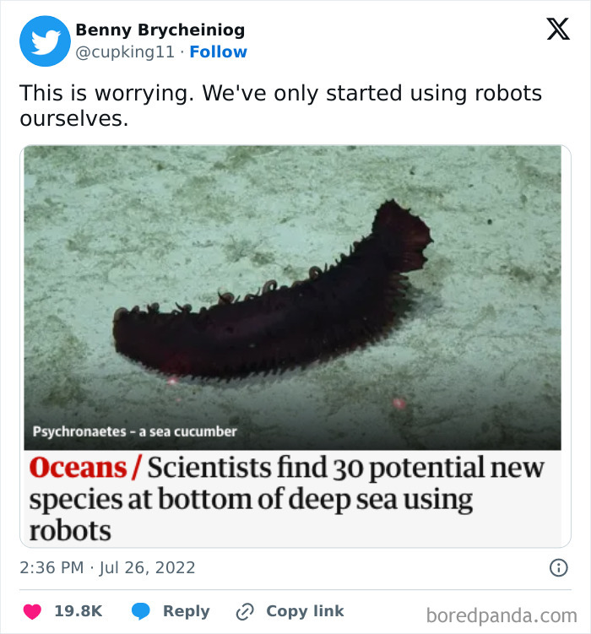Follow the @cupking11 account

point(218,52)
